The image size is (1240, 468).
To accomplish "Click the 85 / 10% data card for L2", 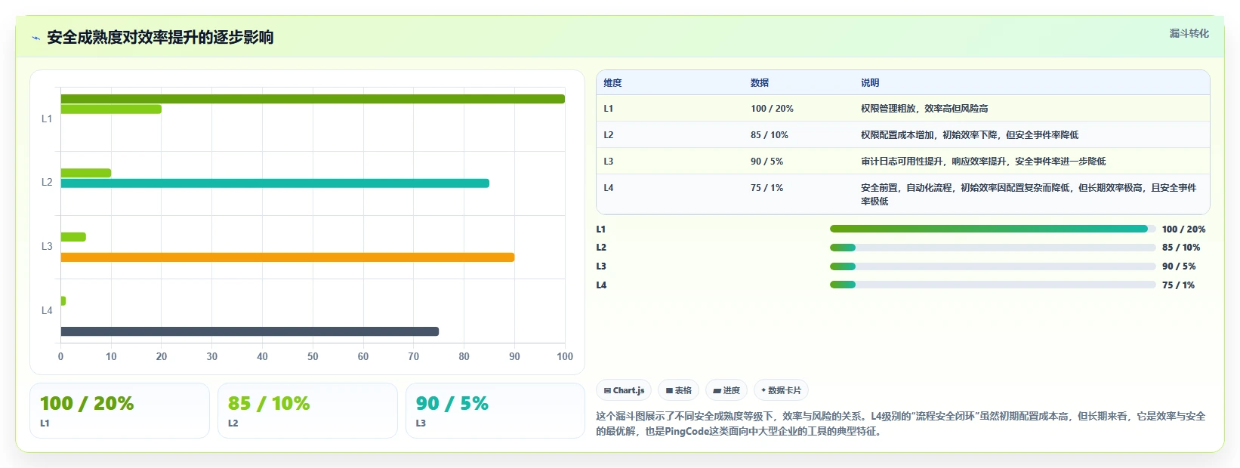I will [x=307, y=411].
